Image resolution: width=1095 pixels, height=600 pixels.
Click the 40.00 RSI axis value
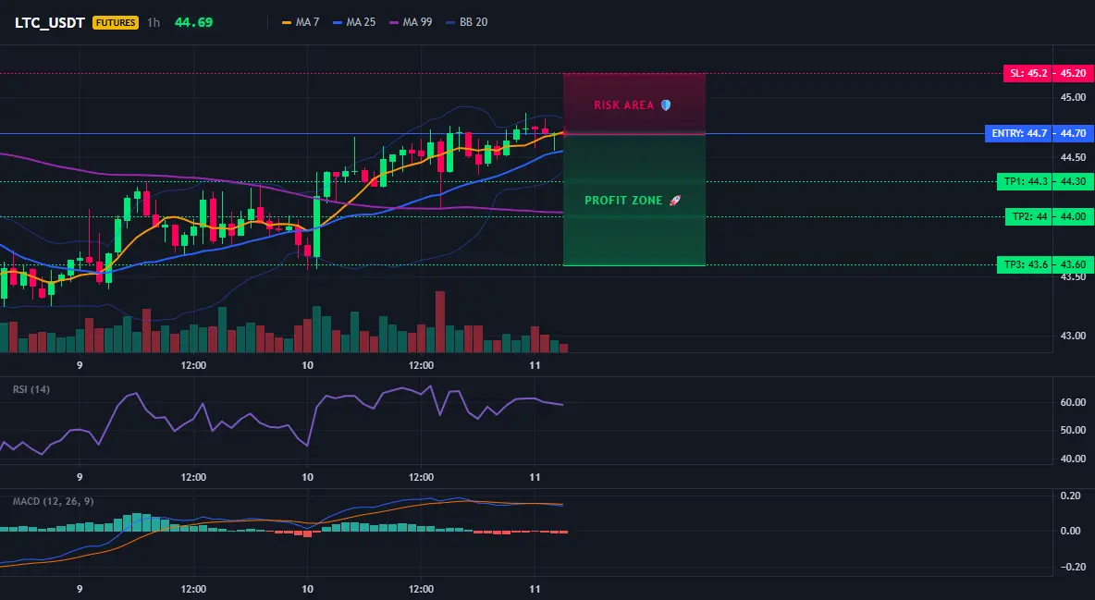tap(1074, 459)
